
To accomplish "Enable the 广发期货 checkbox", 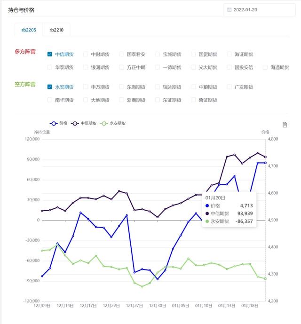I will pyautogui.click(x=229, y=87).
